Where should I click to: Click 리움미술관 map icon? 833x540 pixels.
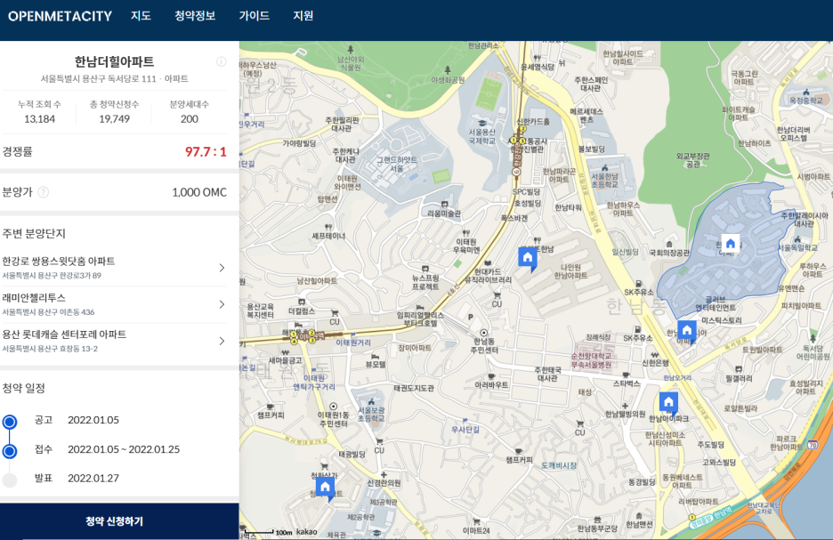tap(444, 204)
